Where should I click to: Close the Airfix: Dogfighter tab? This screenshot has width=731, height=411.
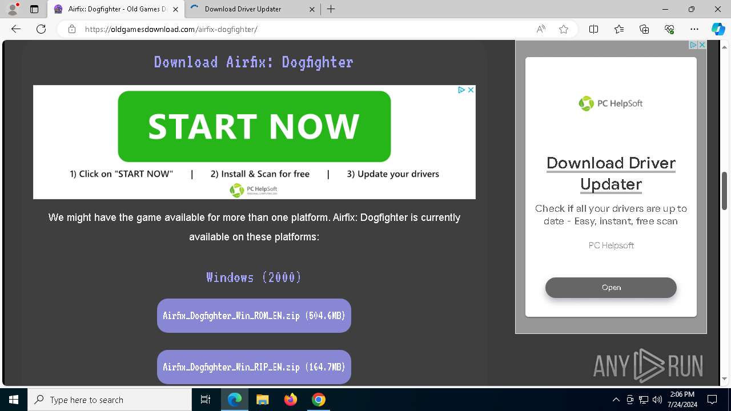click(175, 9)
